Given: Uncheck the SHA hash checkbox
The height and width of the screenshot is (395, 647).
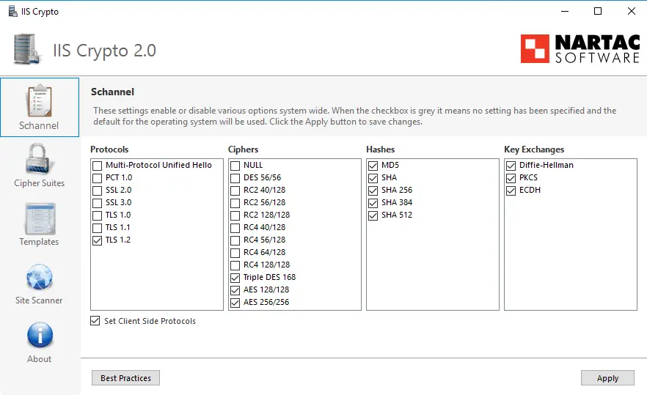Looking at the screenshot, I should (x=373, y=178).
